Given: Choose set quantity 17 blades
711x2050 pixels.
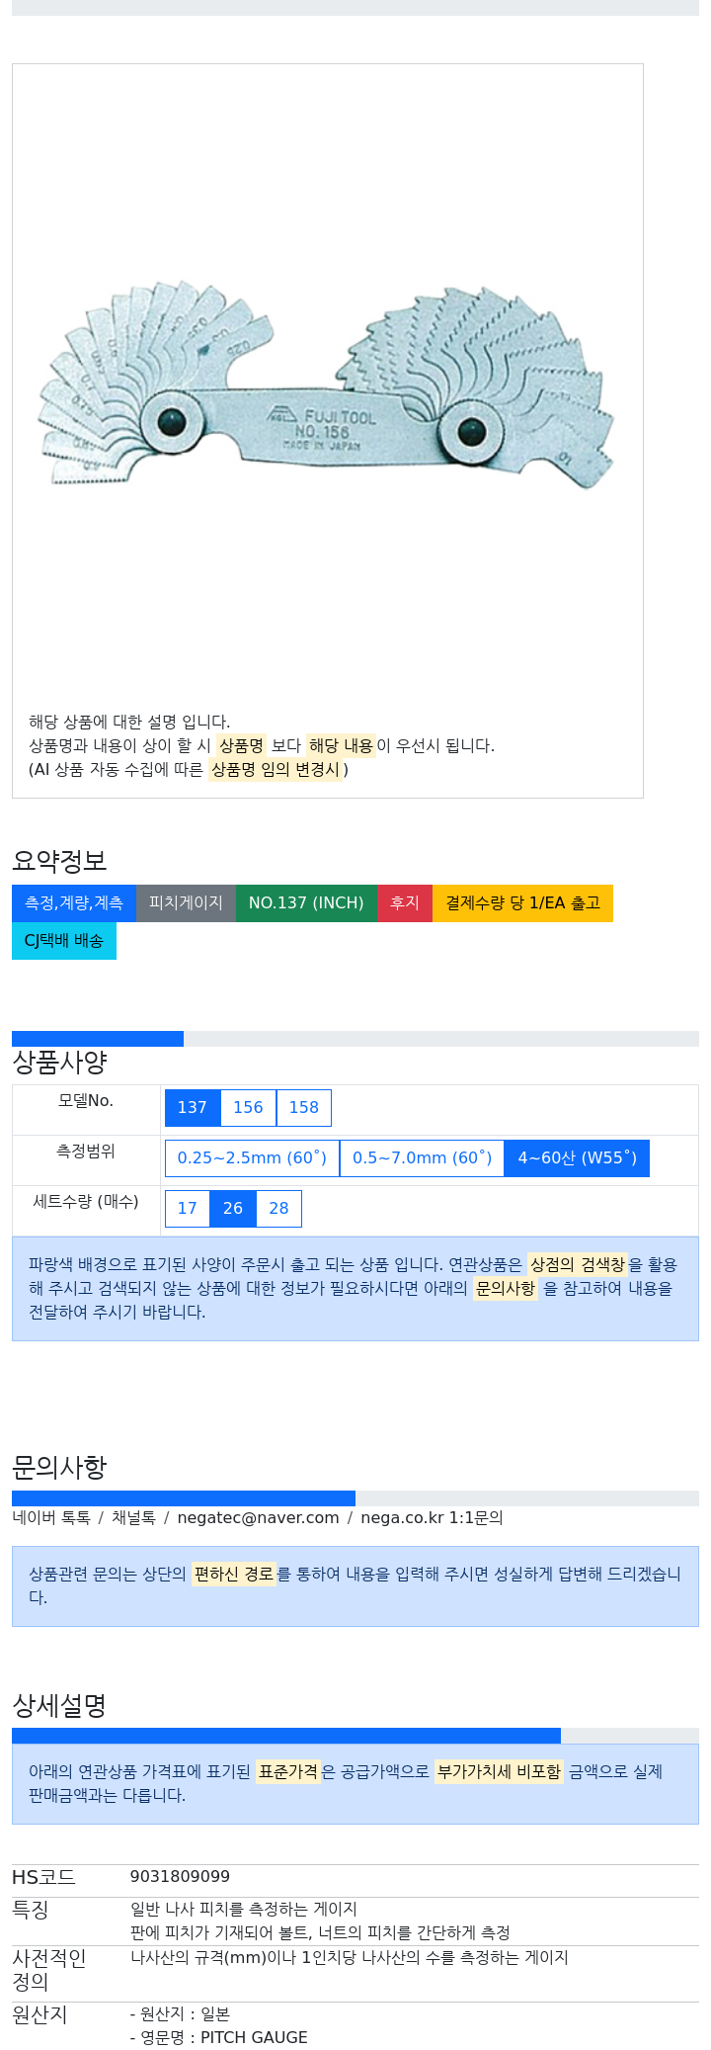Looking at the screenshot, I should [x=188, y=1209].
